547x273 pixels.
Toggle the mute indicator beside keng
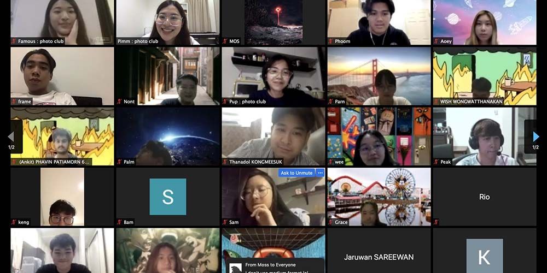point(14,222)
